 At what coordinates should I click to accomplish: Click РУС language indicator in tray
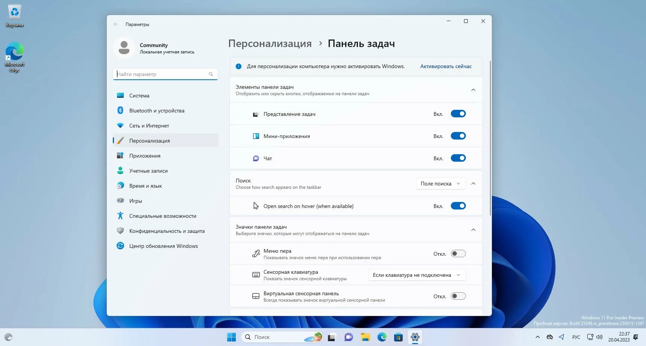click(x=576, y=337)
